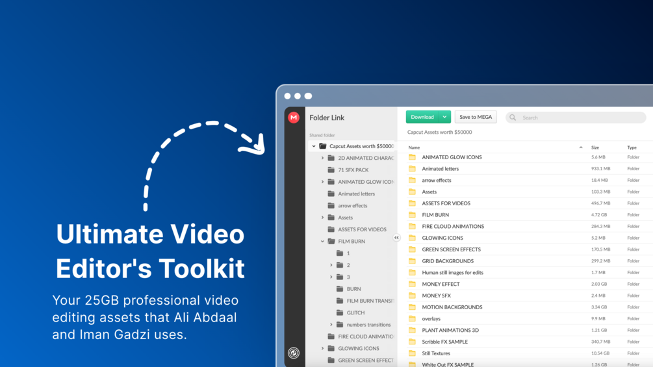Image resolution: width=653 pixels, height=367 pixels.
Task: Collapse the Capcut Assets root folder
Action: 314,146
